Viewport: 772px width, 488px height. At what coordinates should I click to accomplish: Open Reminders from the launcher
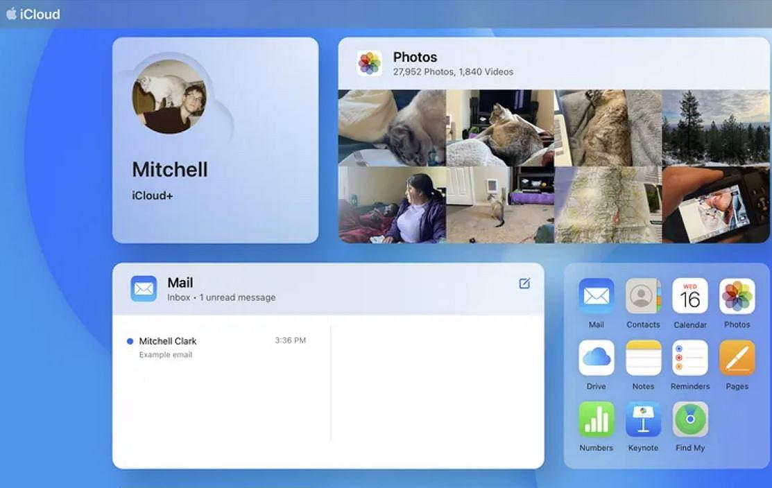pyautogui.click(x=689, y=359)
